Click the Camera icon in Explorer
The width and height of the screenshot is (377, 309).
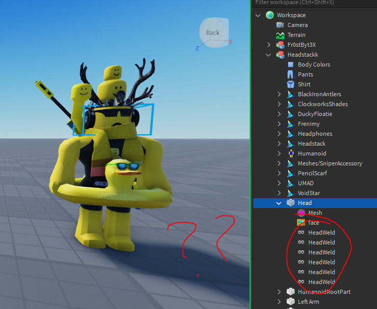coord(280,25)
